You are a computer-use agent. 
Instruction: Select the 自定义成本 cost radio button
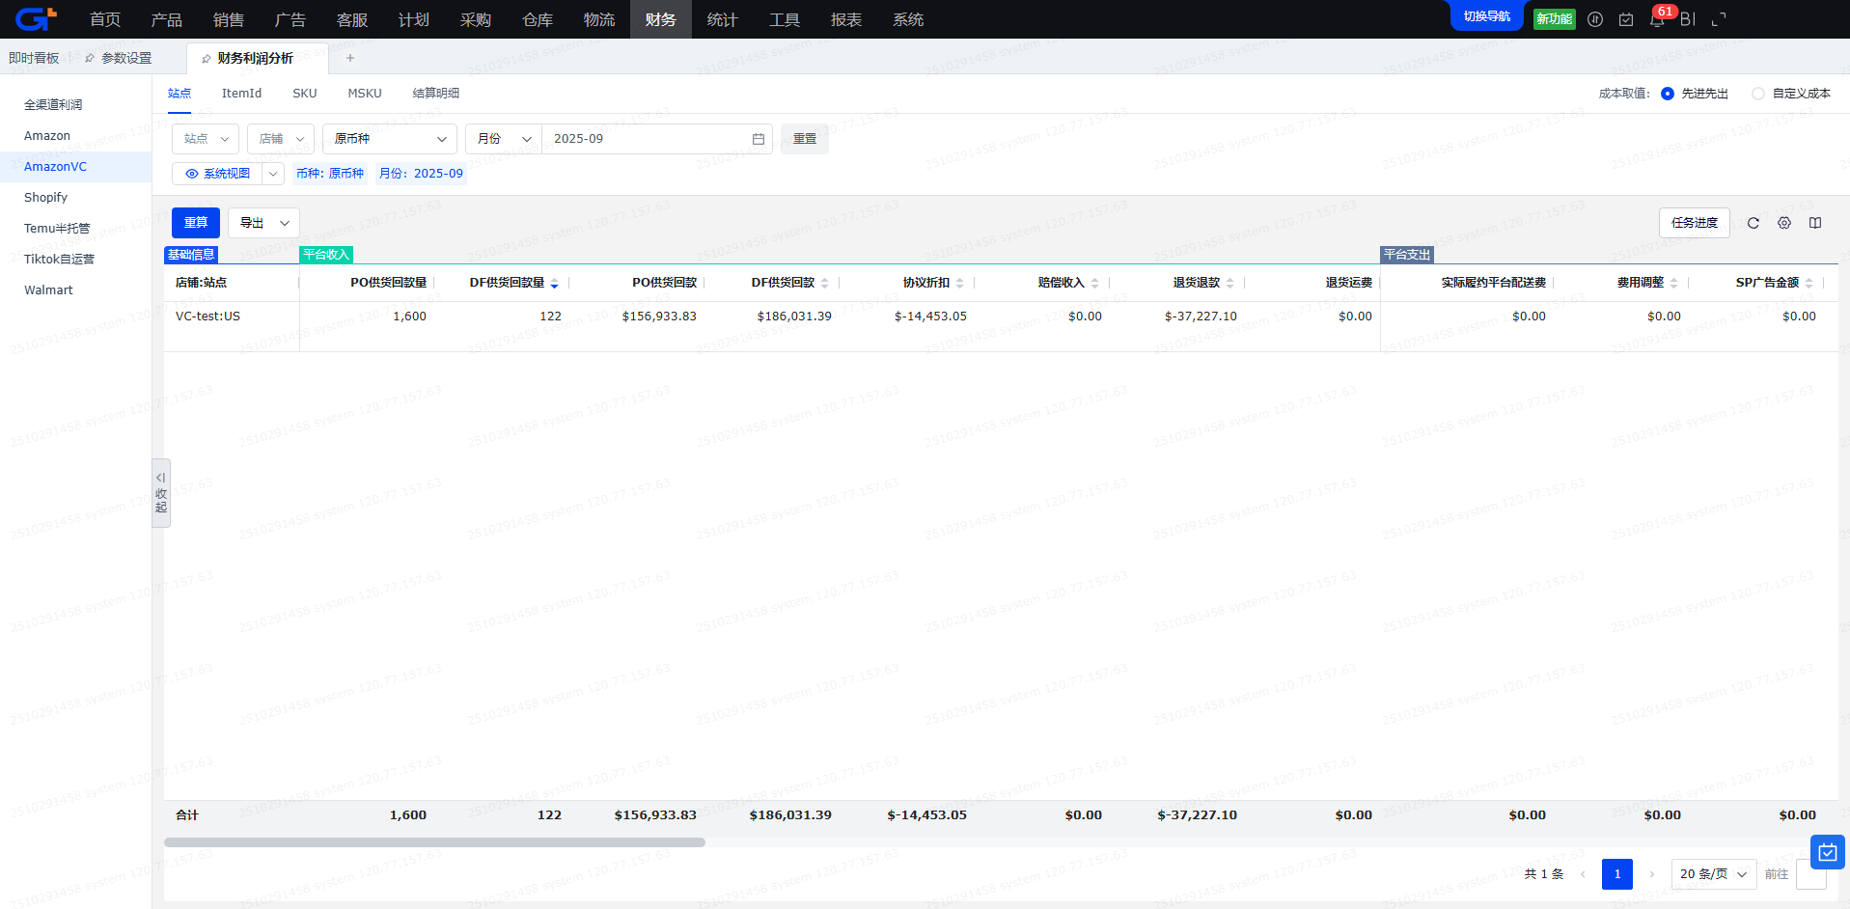pyautogui.click(x=1758, y=94)
